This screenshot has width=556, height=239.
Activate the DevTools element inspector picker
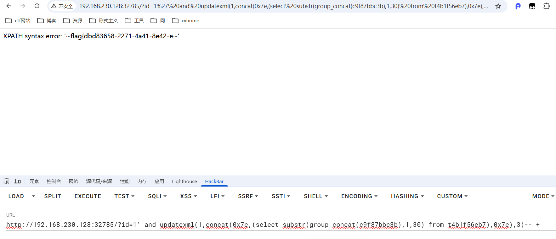pyautogui.click(x=6, y=181)
